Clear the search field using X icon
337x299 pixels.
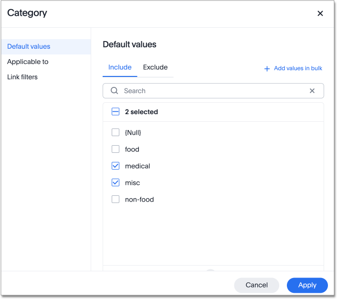312,91
